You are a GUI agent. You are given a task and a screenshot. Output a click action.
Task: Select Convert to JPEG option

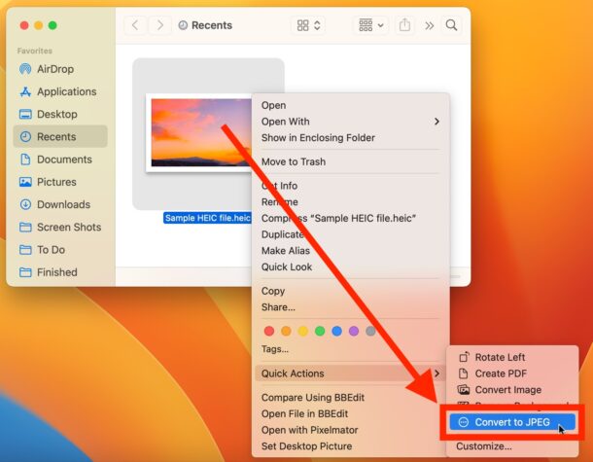click(513, 422)
